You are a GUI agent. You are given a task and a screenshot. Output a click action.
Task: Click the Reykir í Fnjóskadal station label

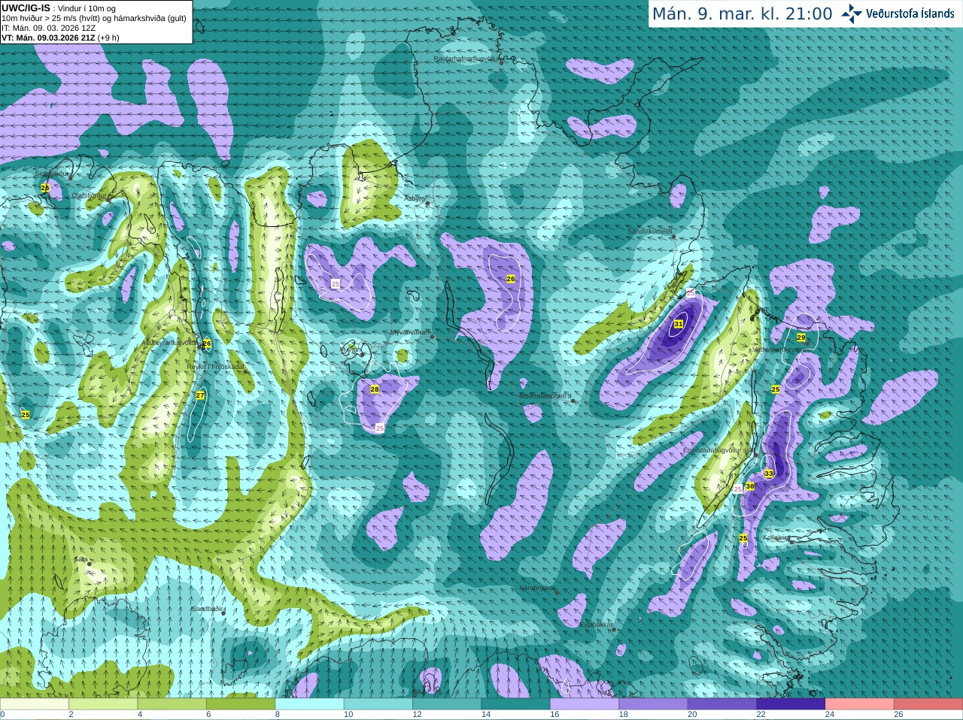pyautogui.click(x=216, y=367)
